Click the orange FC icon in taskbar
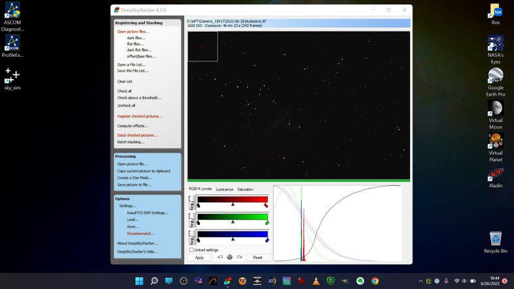Image resolution: width=514 pixels, height=289 pixels. tap(242, 281)
